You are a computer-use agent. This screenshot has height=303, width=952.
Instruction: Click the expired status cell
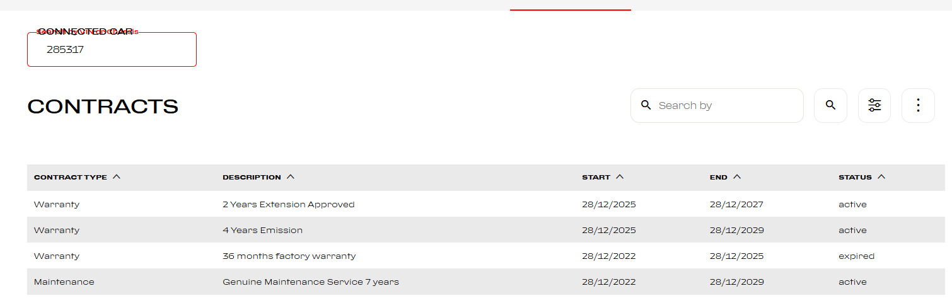click(x=856, y=256)
